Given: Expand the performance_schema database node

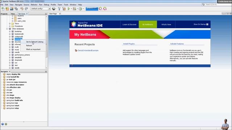Looking at the screenshot, I should (10, 55).
